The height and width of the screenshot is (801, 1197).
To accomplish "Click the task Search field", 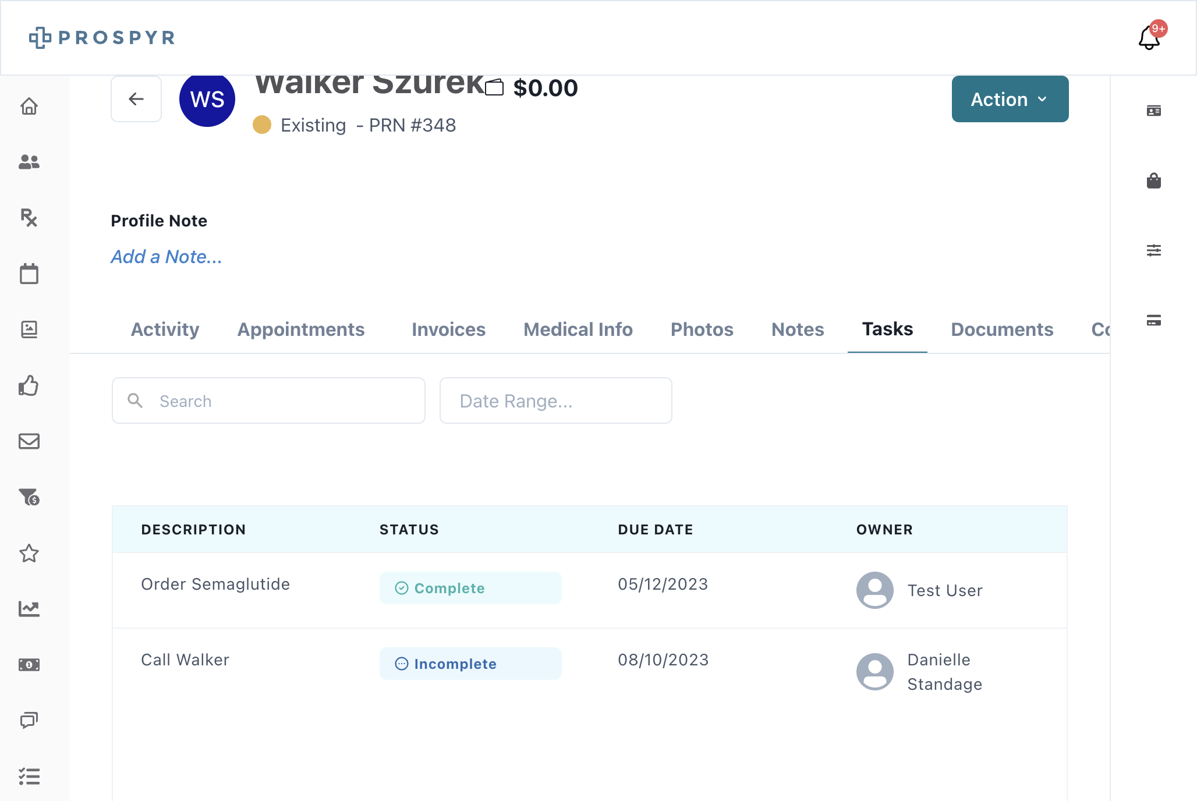I will point(268,400).
